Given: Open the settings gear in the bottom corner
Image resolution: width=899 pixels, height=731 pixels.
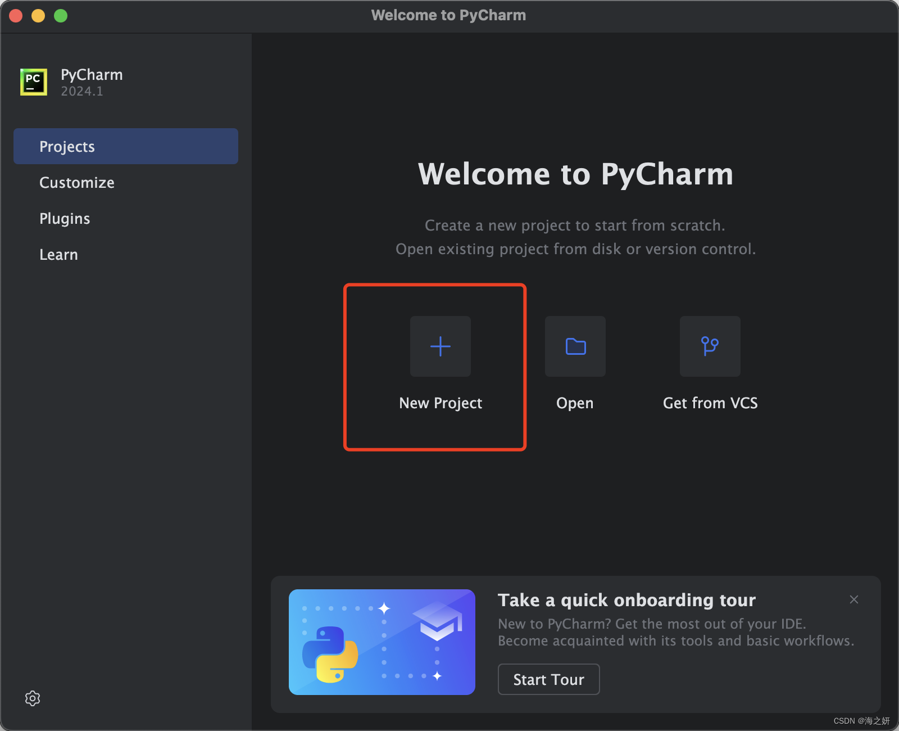Looking at the screenshot, I should pos(33,698).
